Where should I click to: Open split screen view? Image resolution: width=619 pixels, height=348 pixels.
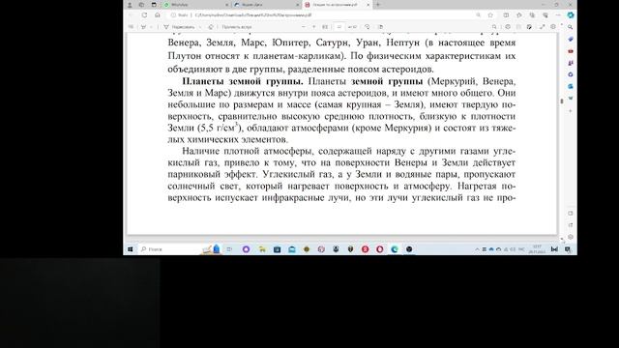pyautogui.click(x=506, y=15)
